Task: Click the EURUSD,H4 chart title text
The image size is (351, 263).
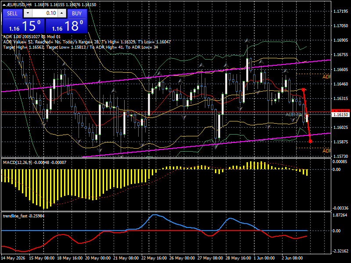Action: (x=20, y=5)
